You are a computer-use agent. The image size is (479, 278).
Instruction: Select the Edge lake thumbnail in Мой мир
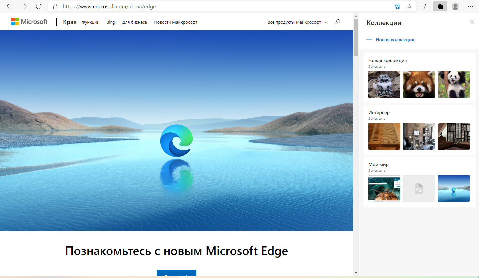(454, 188)
